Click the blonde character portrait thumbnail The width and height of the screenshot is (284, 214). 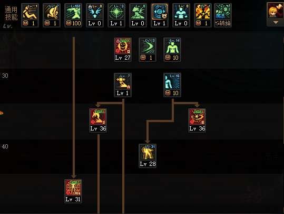[276, 11]
